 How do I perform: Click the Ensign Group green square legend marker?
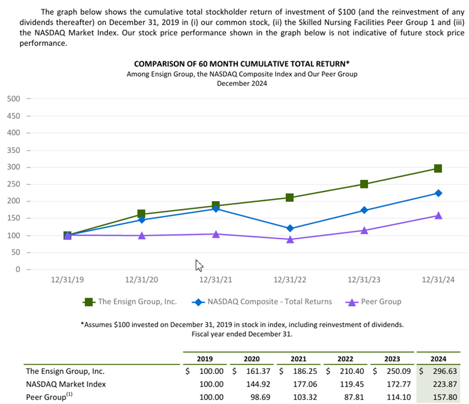(88, 302)
